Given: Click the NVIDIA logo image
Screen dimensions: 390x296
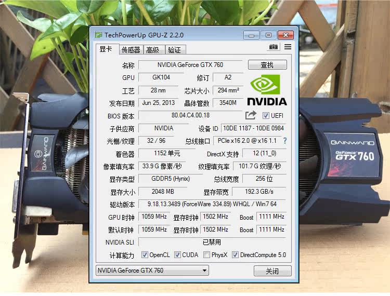Looking at the screenshot, I should click(x=267, y=90).
